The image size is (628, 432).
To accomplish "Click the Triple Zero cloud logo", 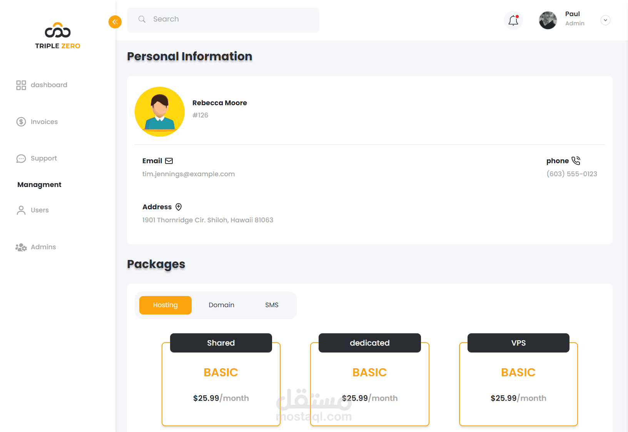I will click(58, 31).
